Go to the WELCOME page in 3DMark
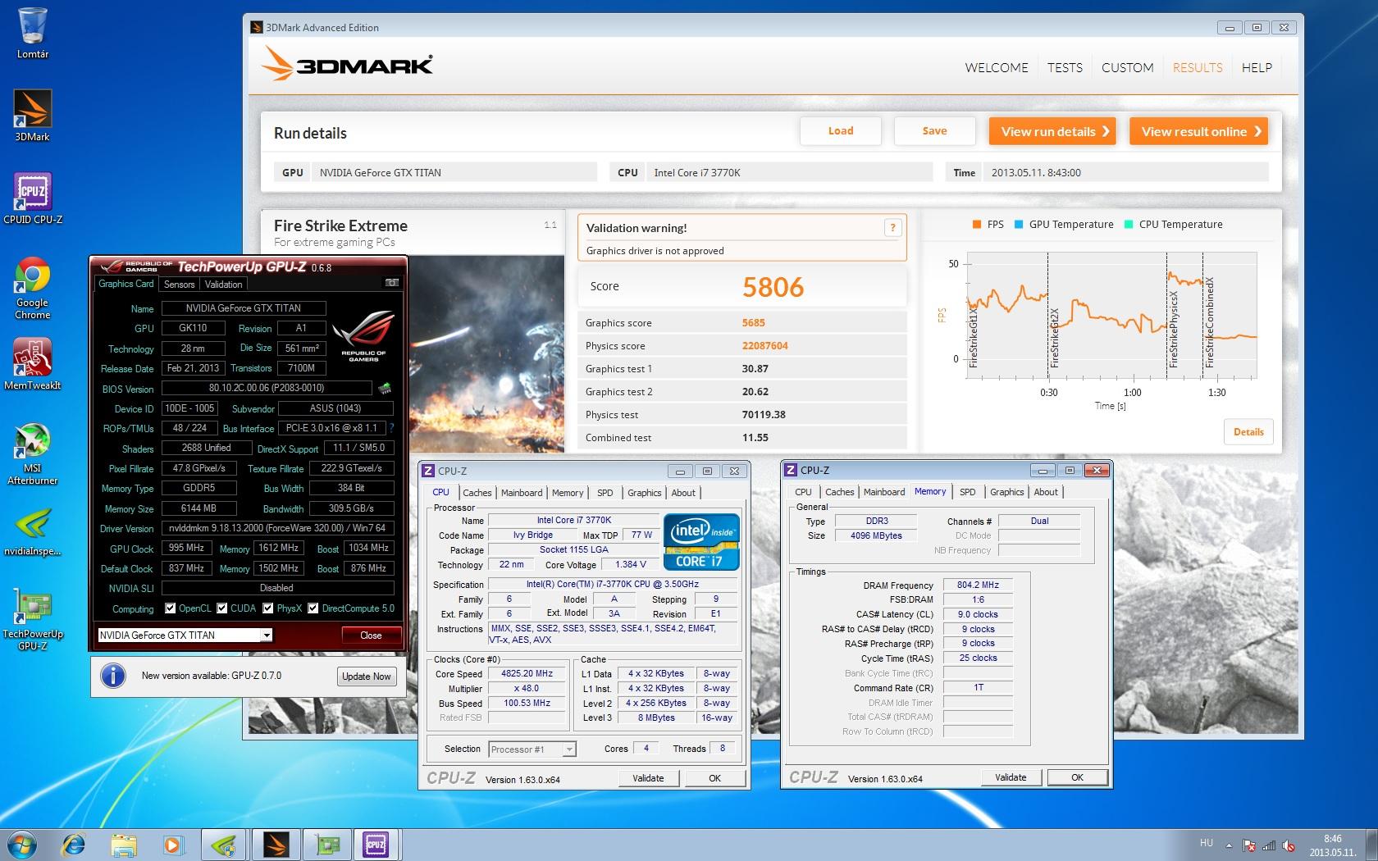1378x861 pixels. click(997, 68)
